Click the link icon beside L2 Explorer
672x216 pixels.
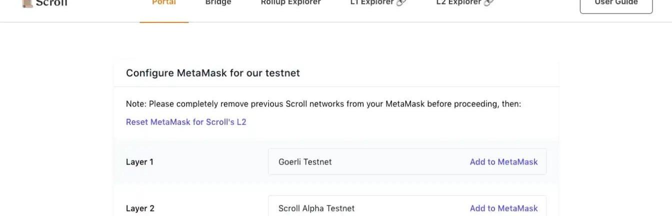(488, 2)
